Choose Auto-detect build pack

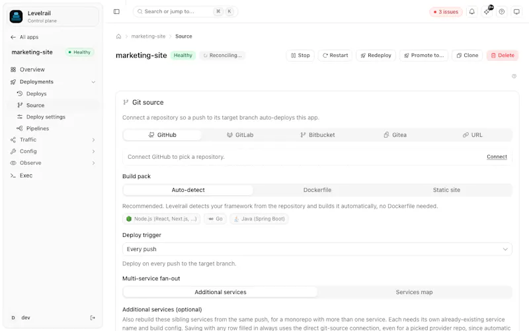[188, 190]
